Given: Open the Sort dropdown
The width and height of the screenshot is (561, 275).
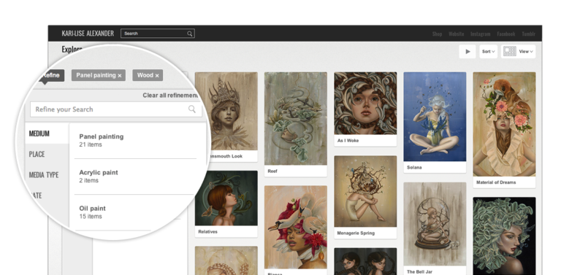Looking at the screenshot, I should (489, 52).
